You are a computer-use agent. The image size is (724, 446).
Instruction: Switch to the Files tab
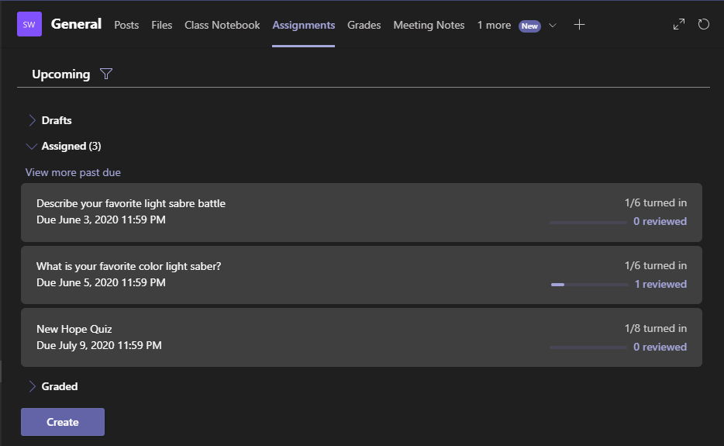tap(162, 25)
